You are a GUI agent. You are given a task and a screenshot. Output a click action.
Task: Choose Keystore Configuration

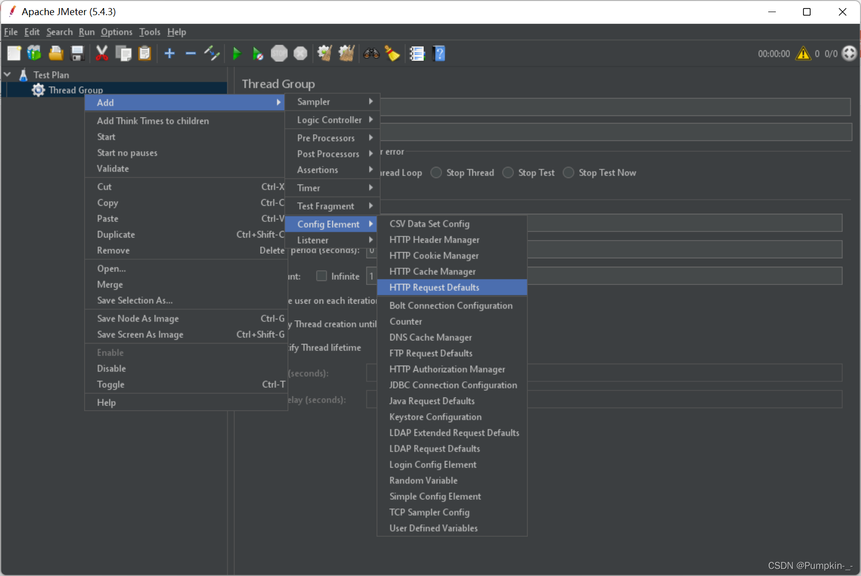click(x=452, y=417)
